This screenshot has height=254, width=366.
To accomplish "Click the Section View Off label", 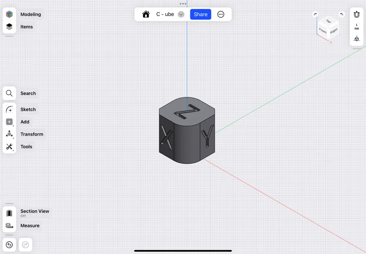I will [35, 213].
